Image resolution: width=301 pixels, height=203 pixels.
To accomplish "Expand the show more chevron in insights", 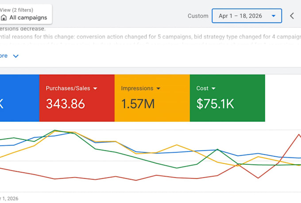I will pos(16,56).
